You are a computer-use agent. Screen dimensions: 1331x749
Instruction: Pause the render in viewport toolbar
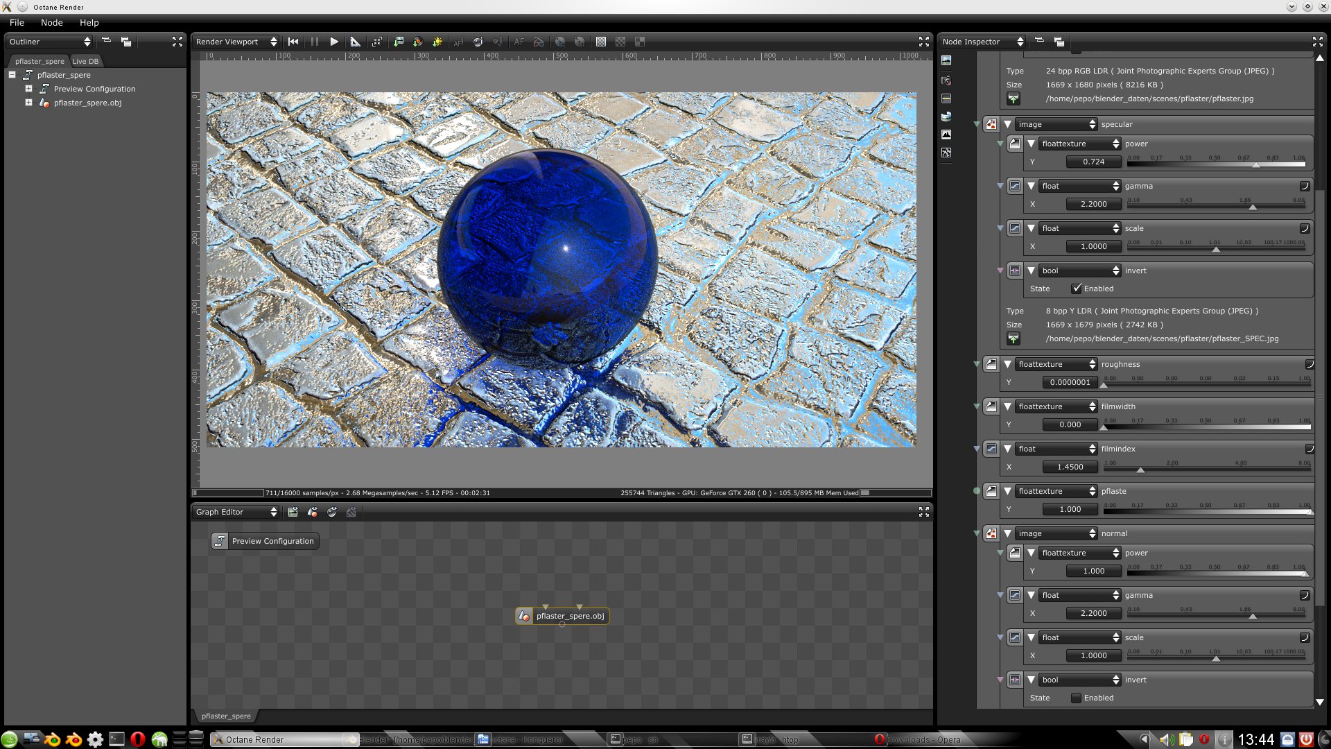pyautogui.click(x=314, y=42)
